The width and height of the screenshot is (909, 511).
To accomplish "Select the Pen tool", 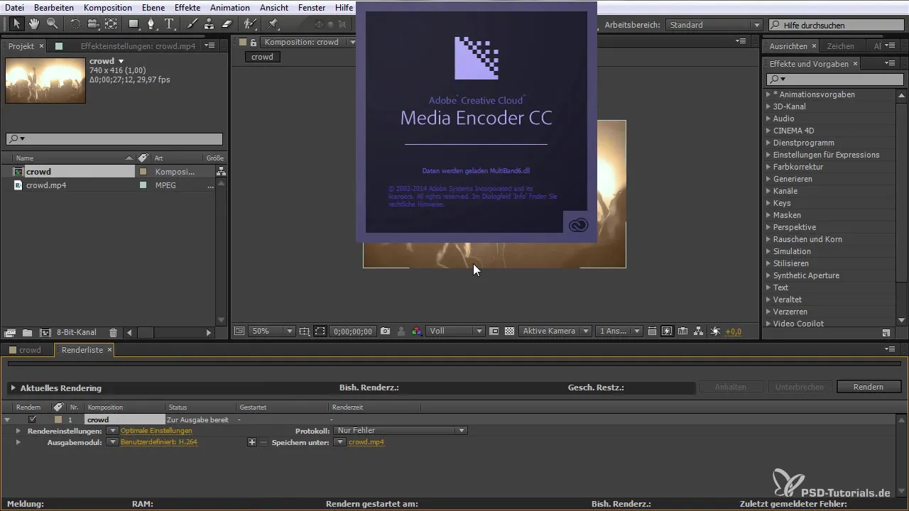I will pos(151,24).
